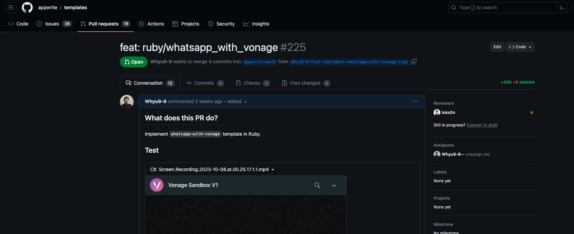574x234 pixels.
Task: Click Whyu9-9 wants to merge author link
Action: click(x=161, y=62)
